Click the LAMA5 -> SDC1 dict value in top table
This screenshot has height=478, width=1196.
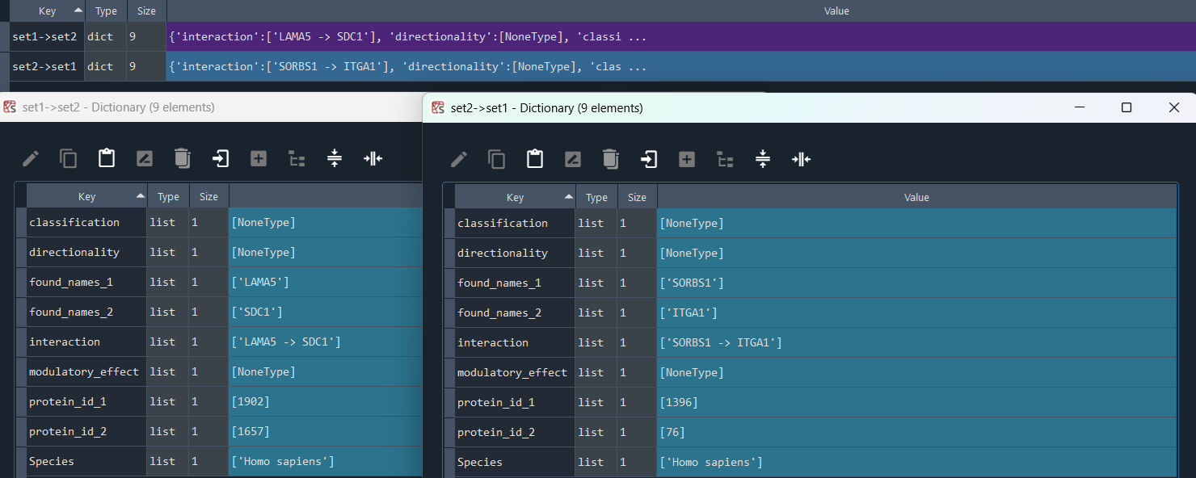(680, 37)
